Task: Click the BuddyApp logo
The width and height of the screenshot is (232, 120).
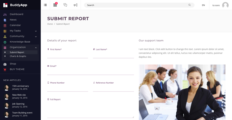Action: (x=15, y=5)
